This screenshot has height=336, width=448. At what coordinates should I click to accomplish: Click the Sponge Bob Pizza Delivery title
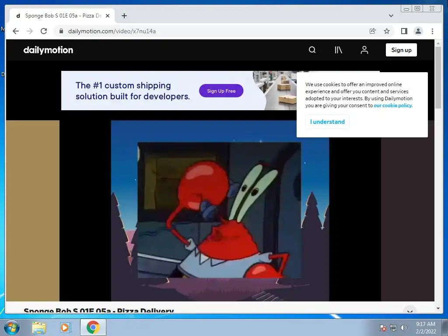click(x=98, y=310)
